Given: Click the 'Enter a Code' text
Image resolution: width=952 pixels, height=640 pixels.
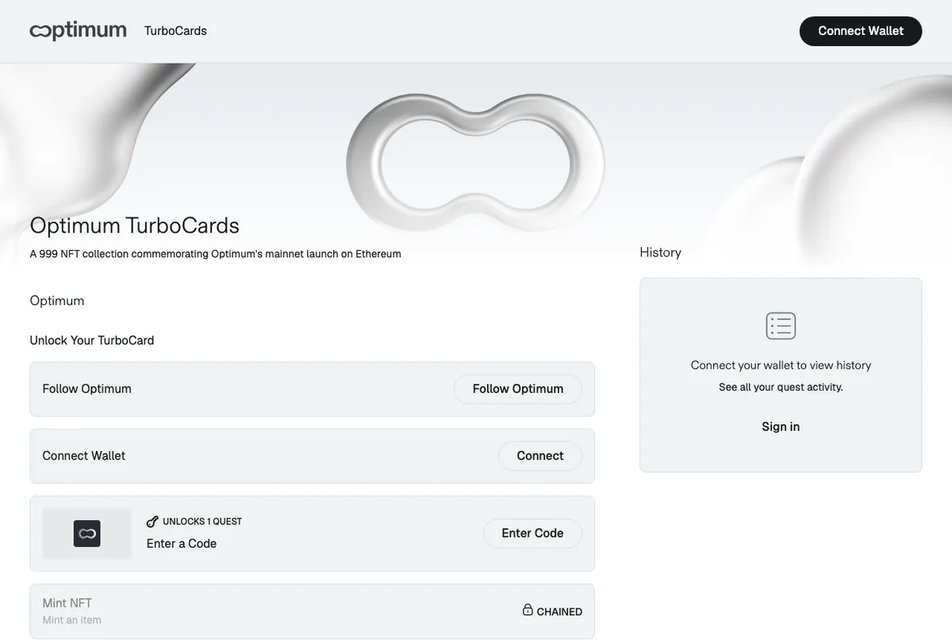Looking at the screenshot, I should (x=182, y=544).
